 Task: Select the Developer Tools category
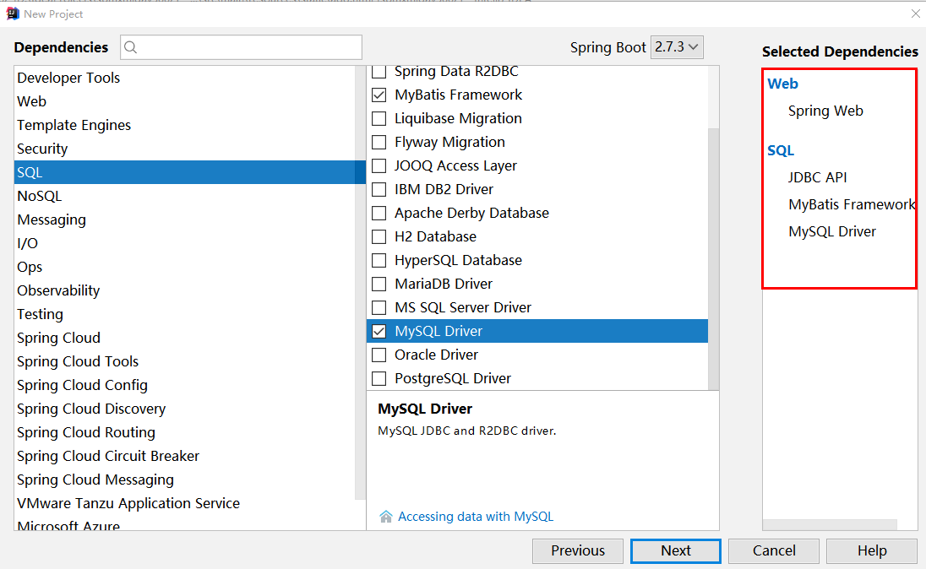point(184,78)
